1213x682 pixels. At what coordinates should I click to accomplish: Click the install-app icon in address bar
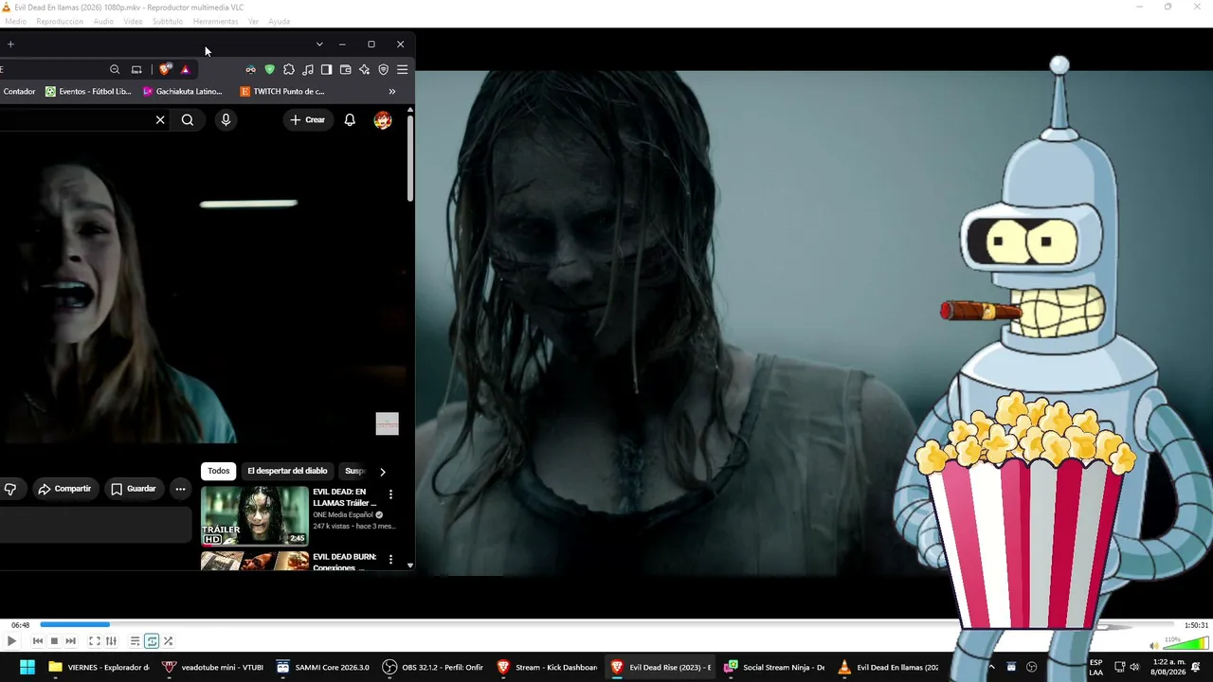coord(136,69)
